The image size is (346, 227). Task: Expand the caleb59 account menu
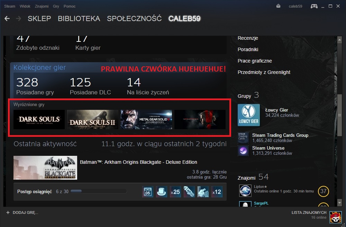tap(295, 6)
